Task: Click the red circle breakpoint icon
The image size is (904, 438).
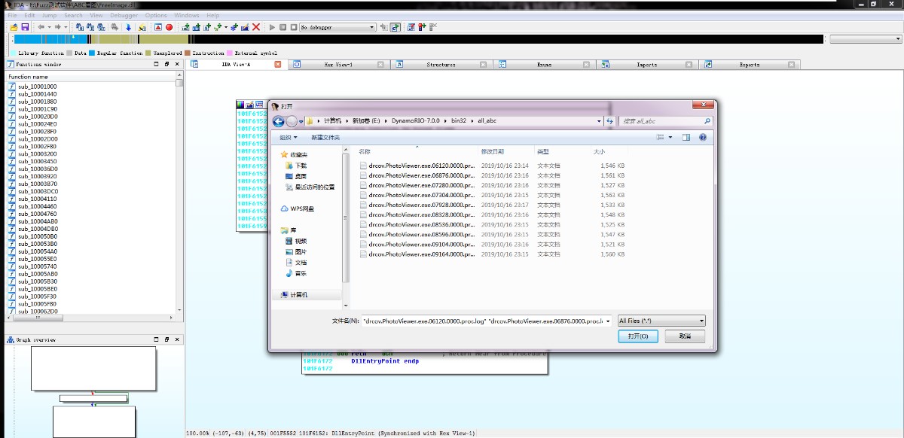Action: (169, 27)
